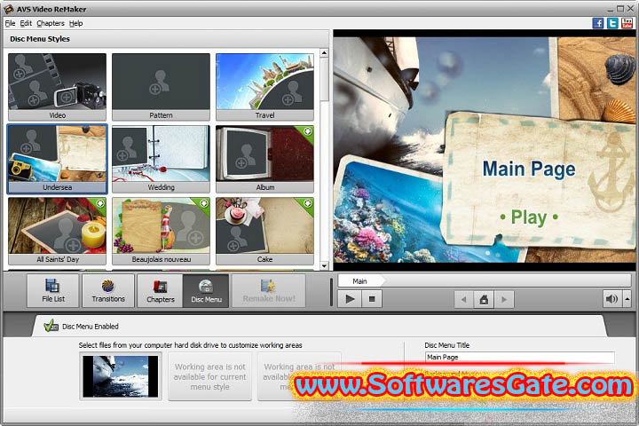The width and height of the screenshot is (639, 426).
Task: Select the All Saints' Day menu style
Action: tap(57, 231)
